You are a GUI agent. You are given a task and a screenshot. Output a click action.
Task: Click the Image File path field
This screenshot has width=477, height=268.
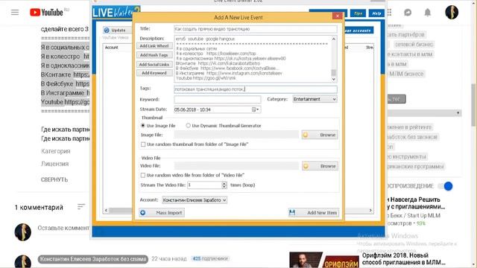point(236,135)
